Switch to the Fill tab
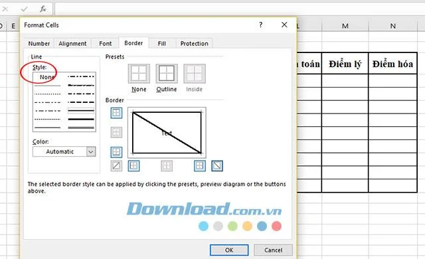 point(162,44)
